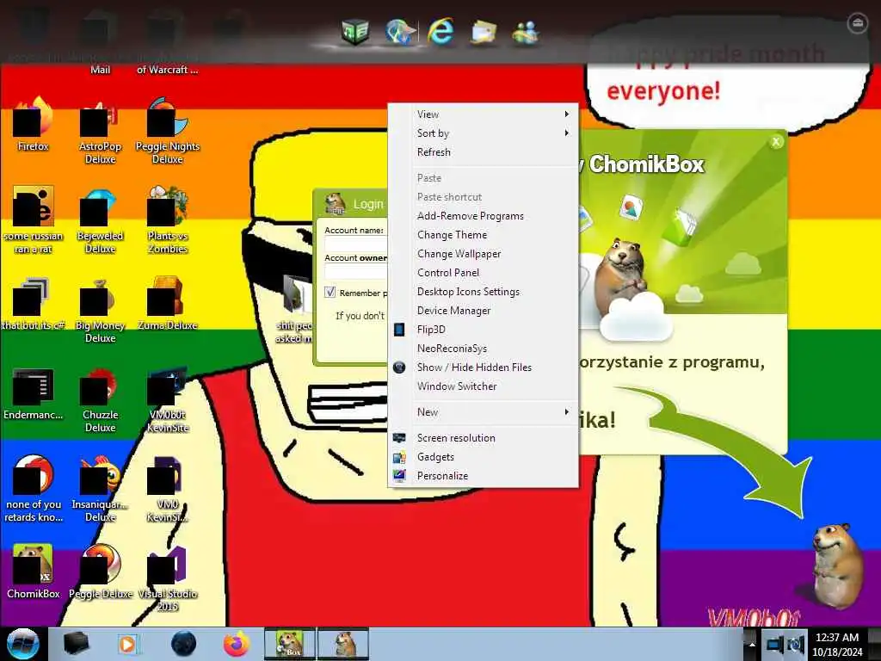
Task: Choose Window Switcher menu entry
Action: click(484, 386)
